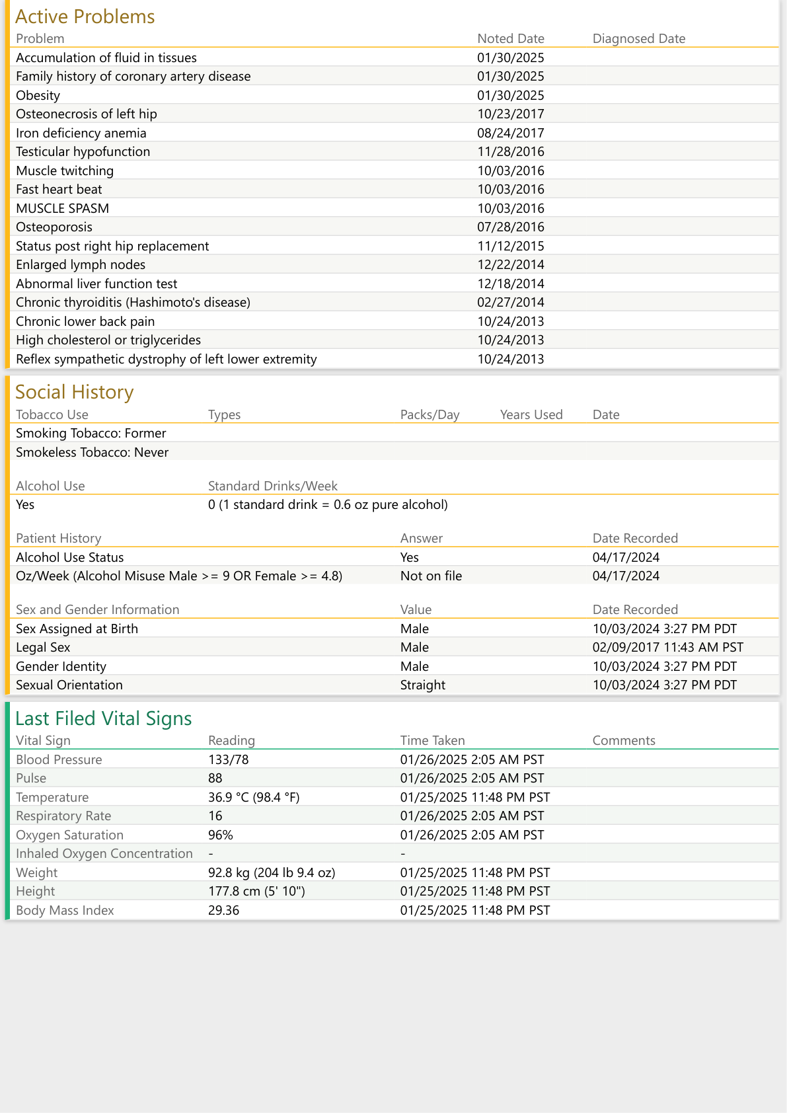This screenshot has width=787, height=1113.
Task: Click the 'Alcohol Use Status' row label
Action: 70,557
